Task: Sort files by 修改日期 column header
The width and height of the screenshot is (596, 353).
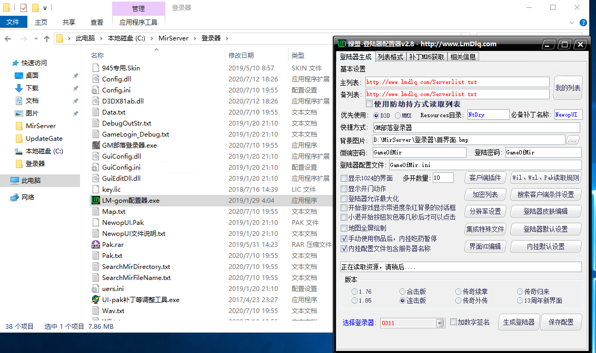Action: (x=241, y=55)
